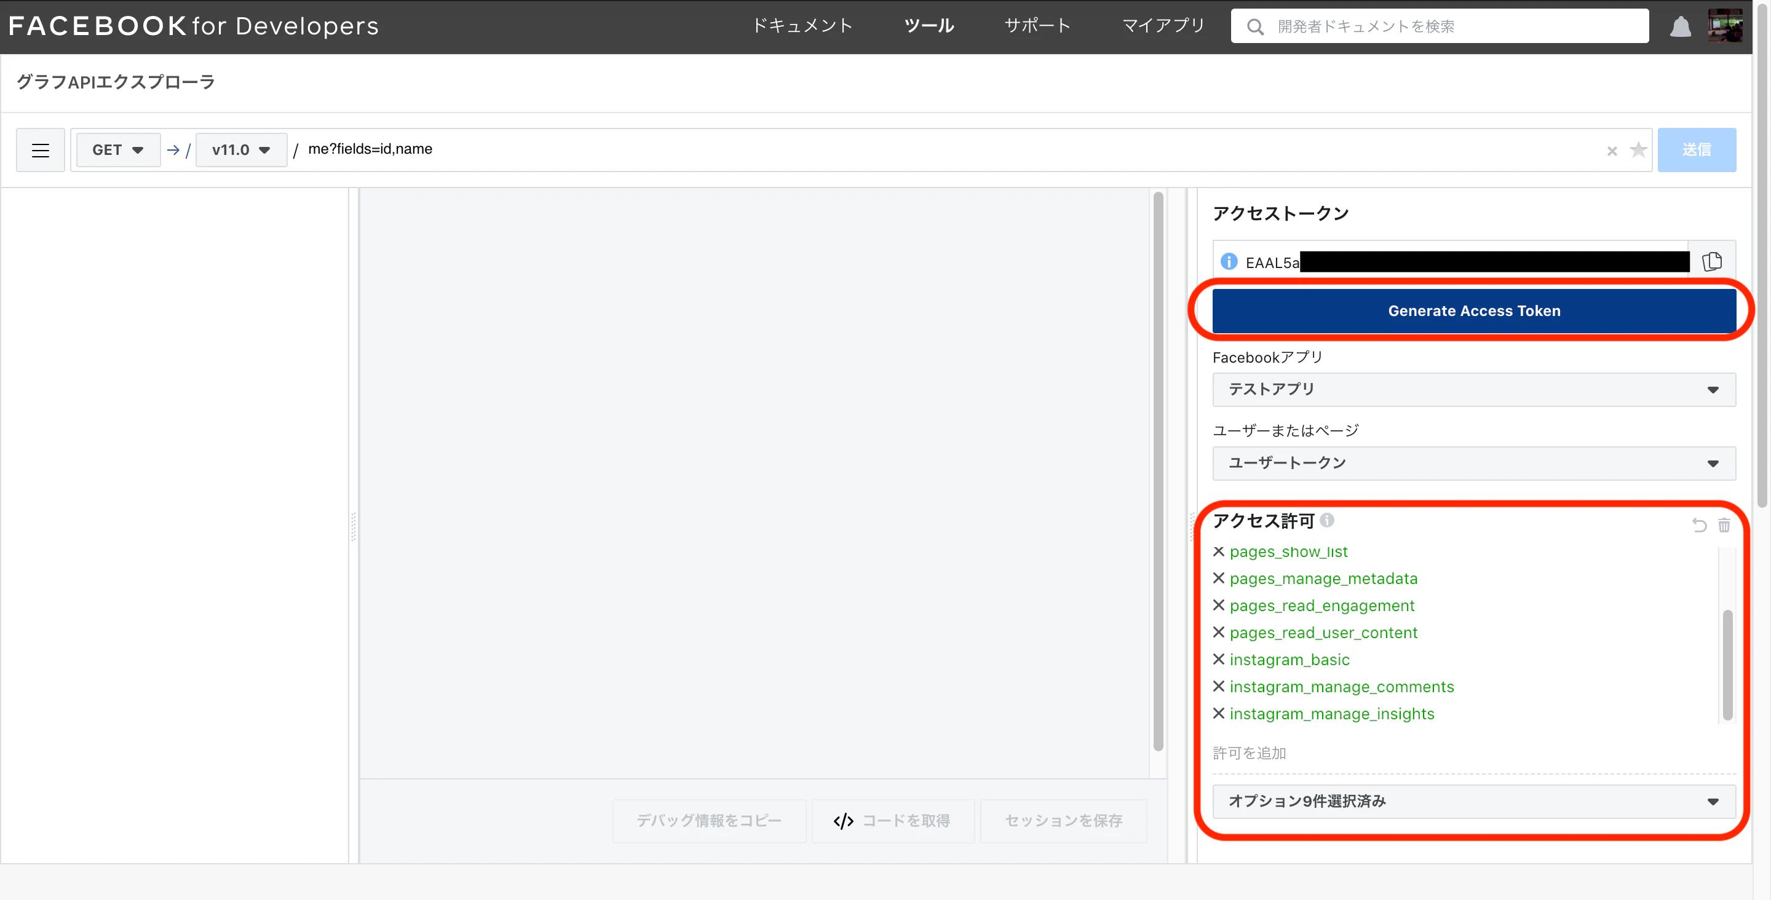The width and height of the screenshot is (1771, 900).
Task: Click the info icon beside アクセス許可
Action: point(1327,520)
